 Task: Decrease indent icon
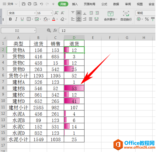(x=91, y=13)
